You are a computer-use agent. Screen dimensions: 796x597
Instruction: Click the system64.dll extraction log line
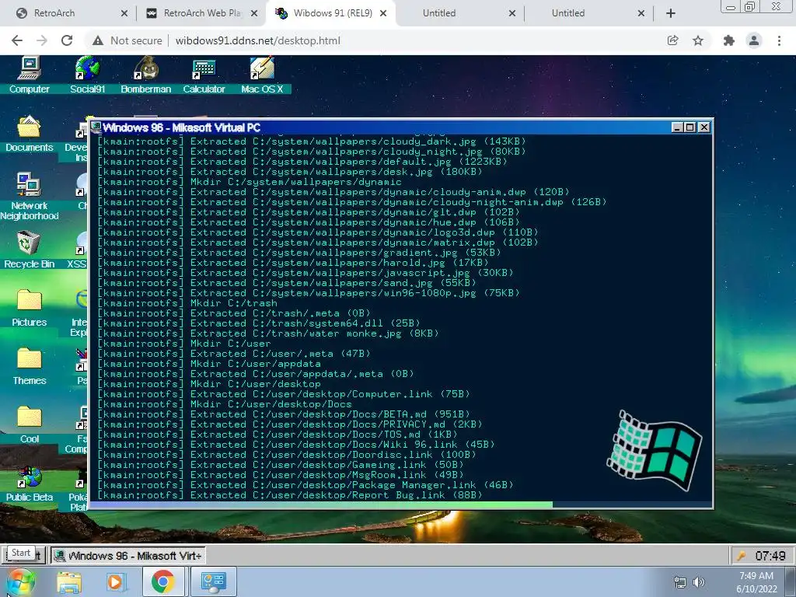[x=258, y=323]
